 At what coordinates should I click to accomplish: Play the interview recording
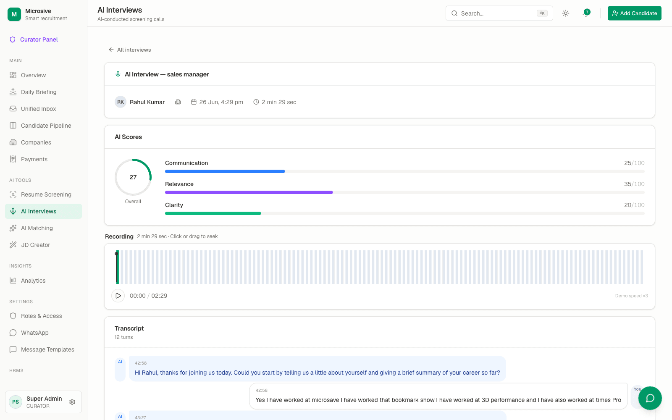(118, 296)
